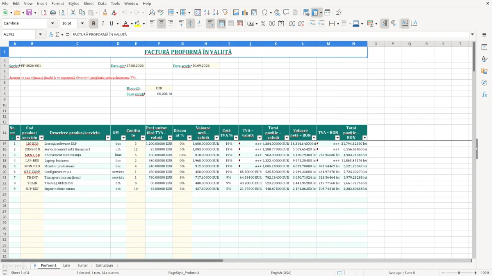Image resolution: width=492 pixels, height=276 pixels.
Task: Apply the red font color
Action: click(x=125, y=24)
